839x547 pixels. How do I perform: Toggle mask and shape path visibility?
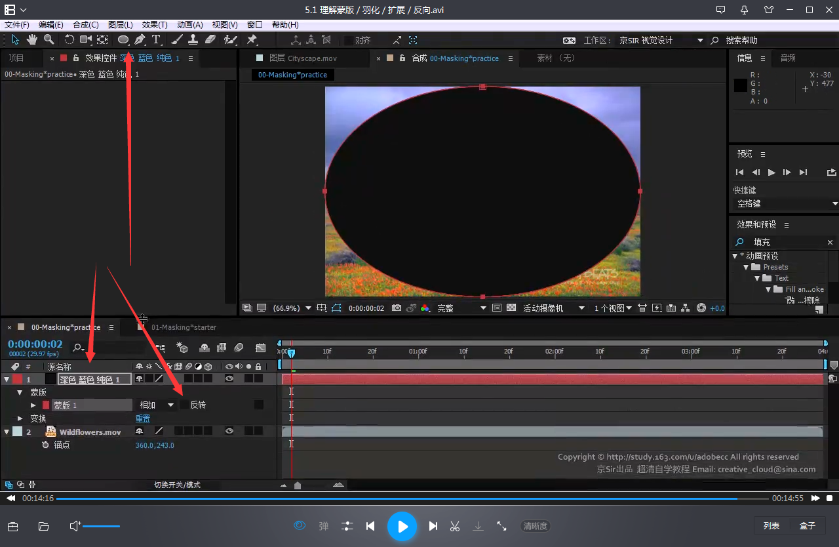pyautogui.click(x=336, y=308)
